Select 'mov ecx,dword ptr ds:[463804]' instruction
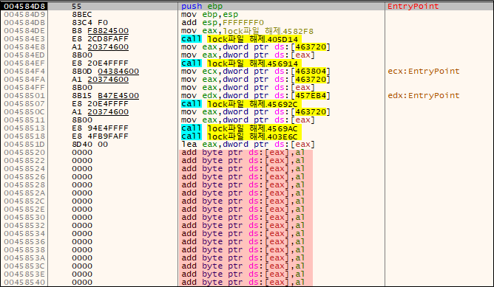494x287 pixels. click(x=256, y=72)
